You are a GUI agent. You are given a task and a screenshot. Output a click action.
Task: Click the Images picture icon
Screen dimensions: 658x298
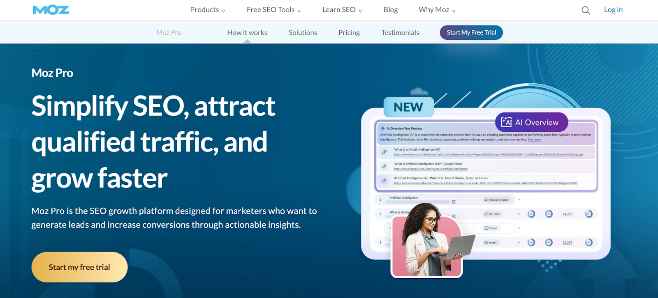(x=486, y=243)
